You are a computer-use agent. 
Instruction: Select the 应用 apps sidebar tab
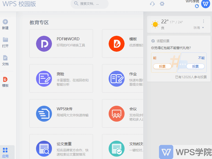point(5,153)
